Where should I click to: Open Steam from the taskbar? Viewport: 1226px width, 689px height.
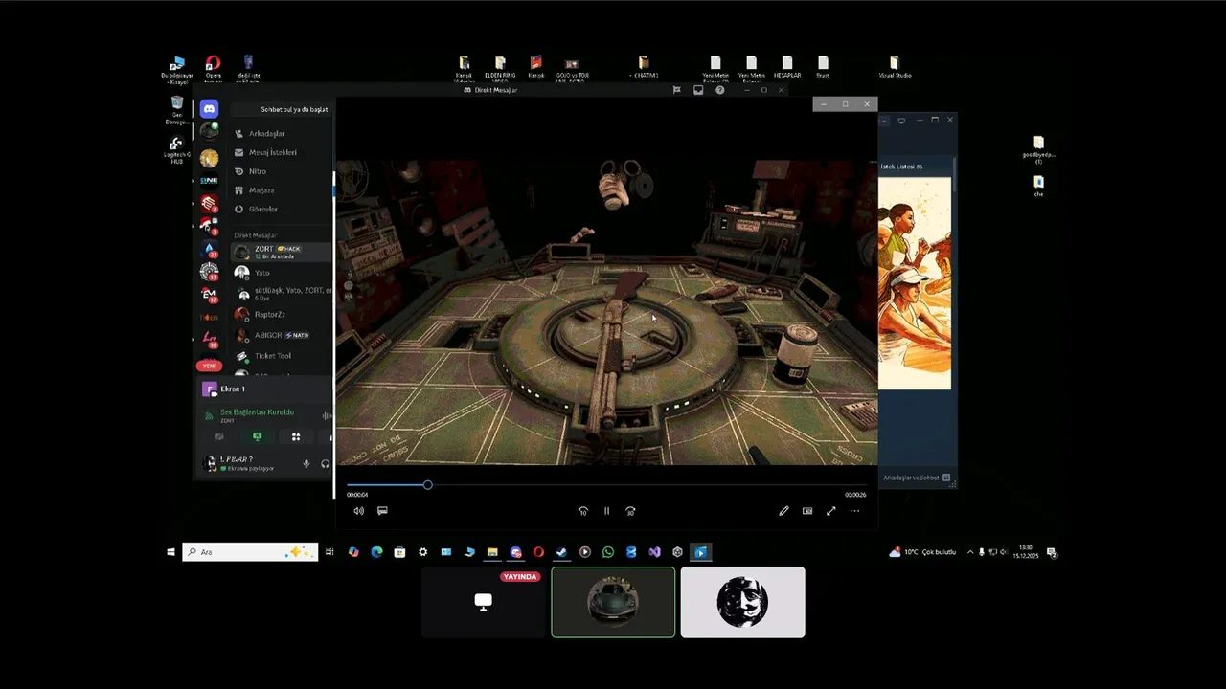(561, 552)
